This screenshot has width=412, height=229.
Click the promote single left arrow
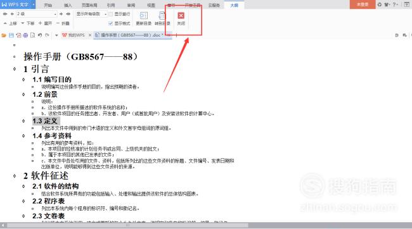point(12,14)
